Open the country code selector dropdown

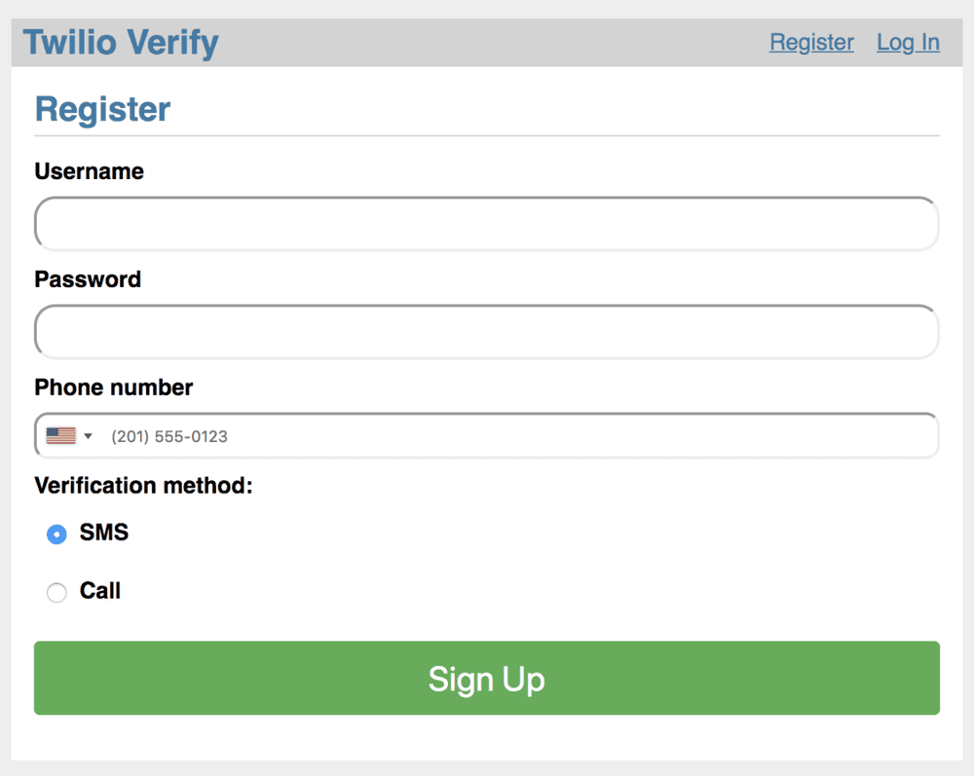[68, 435]
